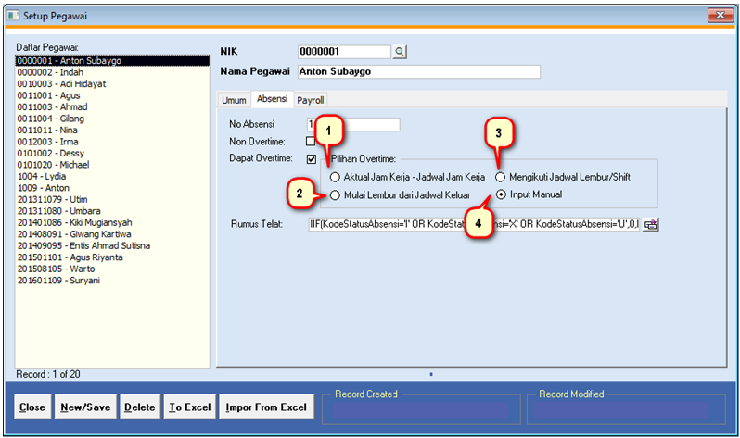
Task: Select Mulai Lembur dari Jadwal Keluar option
Action: (x=335, y=194)
